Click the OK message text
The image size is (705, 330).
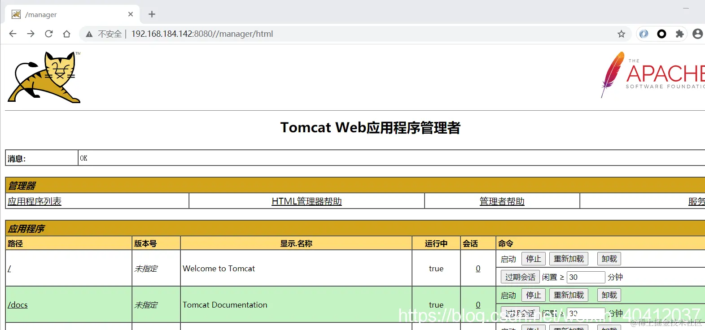pyautogui.click(x=83, y=158)
